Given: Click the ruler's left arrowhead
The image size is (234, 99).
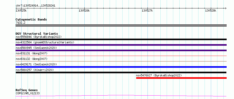Looking at the screenshot, I should pyautogui.click(x=16, y=8).
